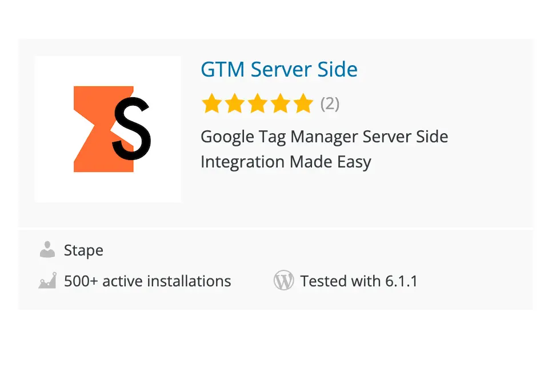Image resolution: width=544 pixels, height=367 pixels.
Task: Click the Tested with 6.1.1 label
Action: [359, 281]
